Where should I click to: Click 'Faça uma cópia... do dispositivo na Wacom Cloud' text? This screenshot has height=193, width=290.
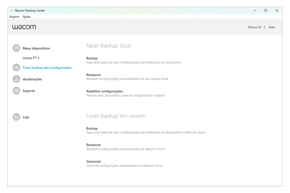146,132
